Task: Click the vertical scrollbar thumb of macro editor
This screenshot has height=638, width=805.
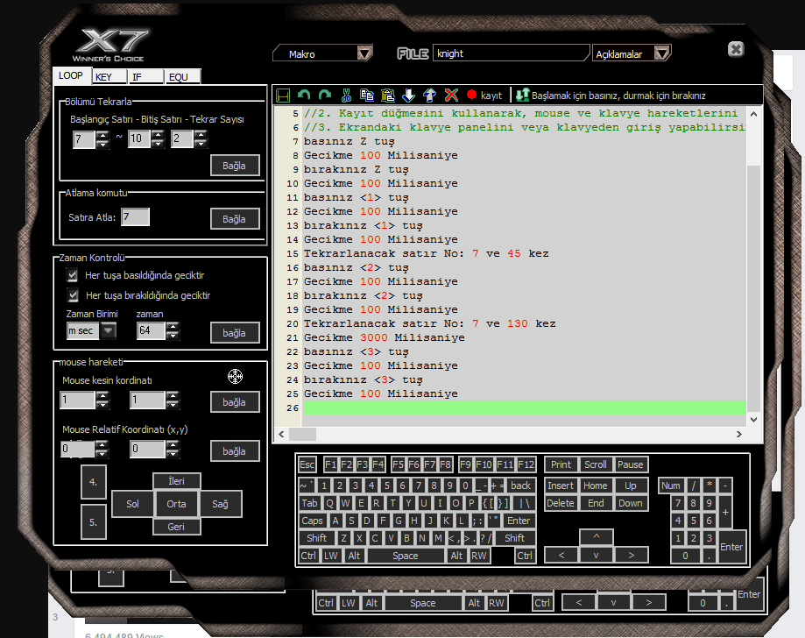Action: point(753,287)
